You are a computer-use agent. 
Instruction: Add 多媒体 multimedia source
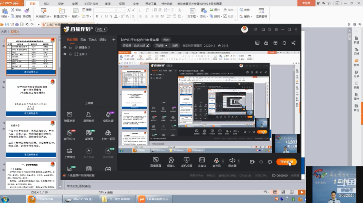click(202, 162)
